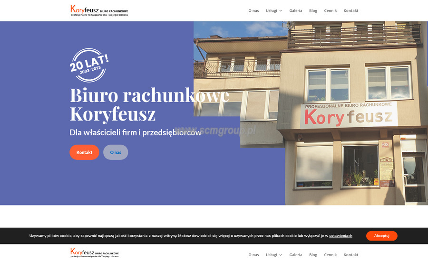Expand the Usługi dropdown in the bottom navigation bar
This screenshot has height=261, width=428.
[x=274, y=255]
